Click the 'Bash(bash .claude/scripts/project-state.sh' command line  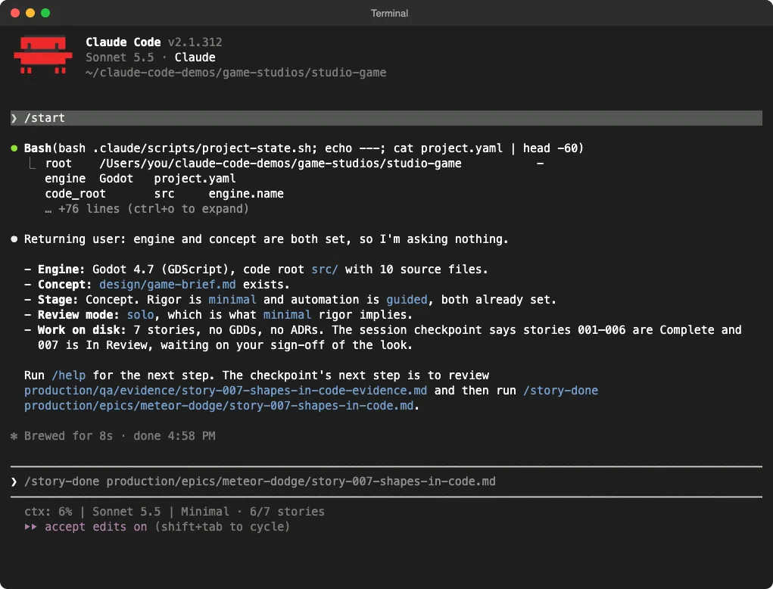(x=304, y=148)
